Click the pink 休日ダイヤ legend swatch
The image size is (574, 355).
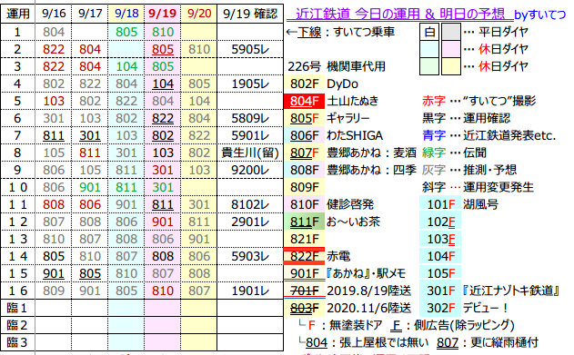(x=451, y=49)
